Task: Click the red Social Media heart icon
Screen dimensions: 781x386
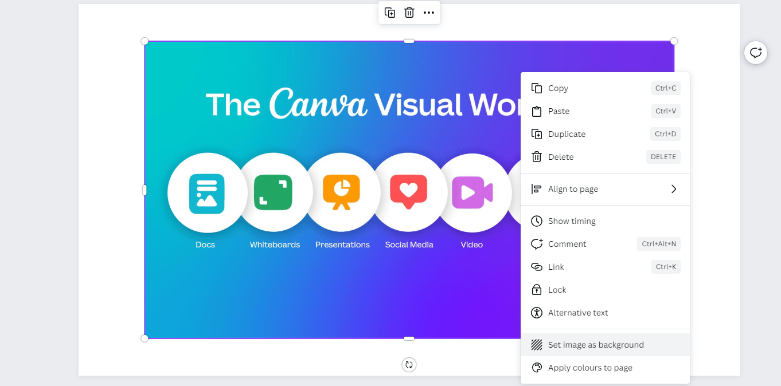Action: coord(408,191)
